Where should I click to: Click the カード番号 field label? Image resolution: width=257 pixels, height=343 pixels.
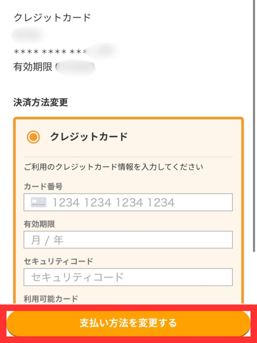[x=43, y=187]
